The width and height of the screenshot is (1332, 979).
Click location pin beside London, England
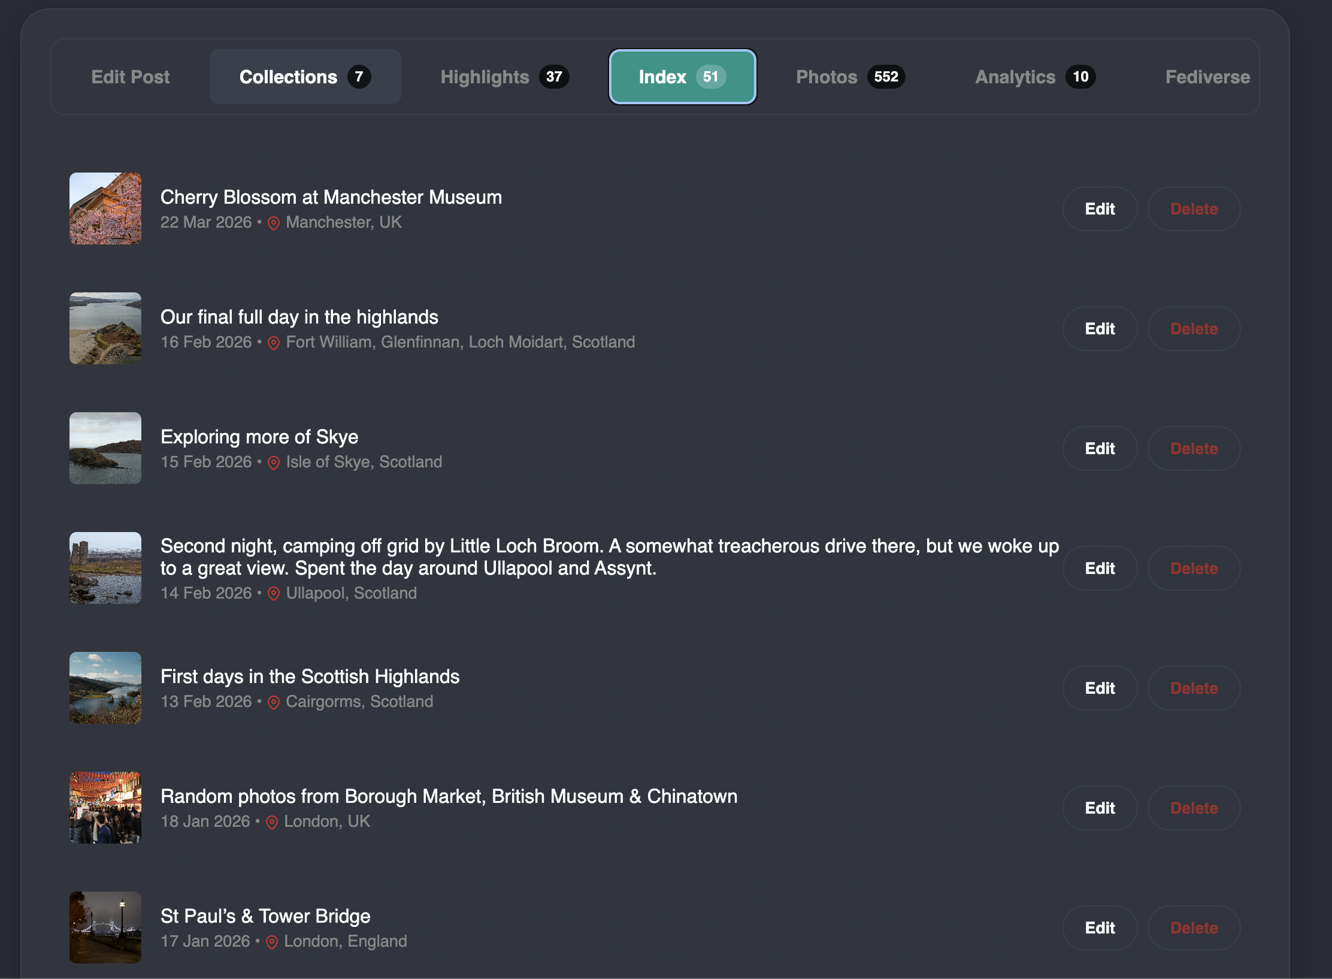click(x=272, y=942)
